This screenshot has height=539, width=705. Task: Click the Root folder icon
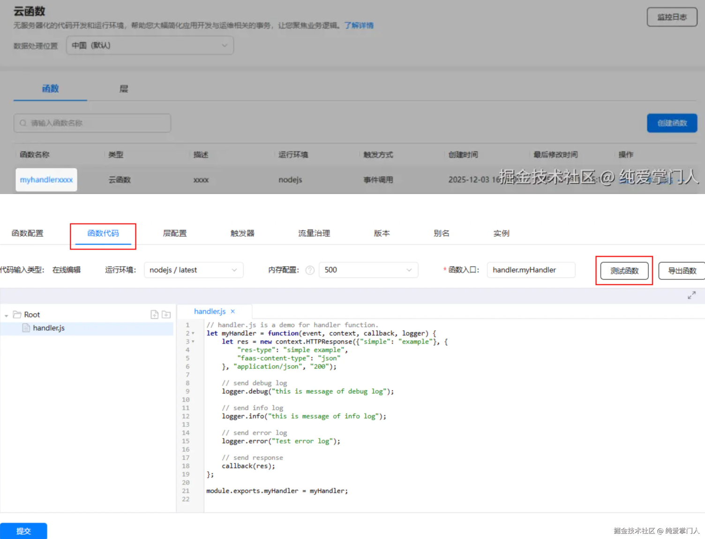(17, 314)
